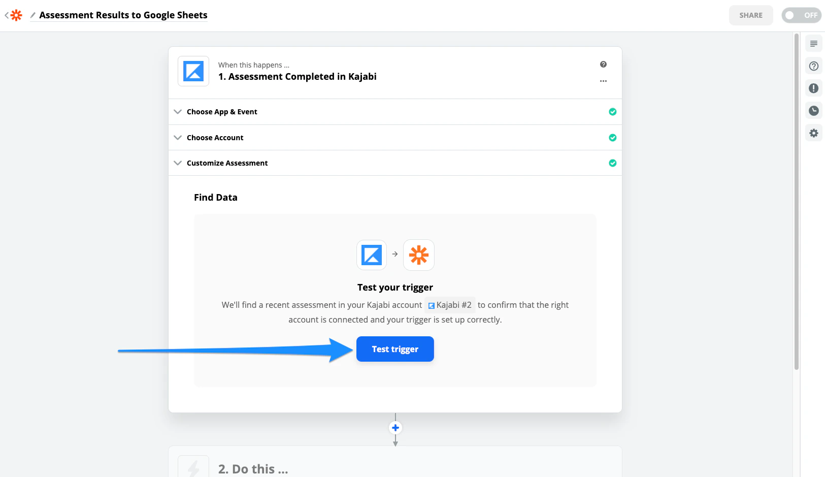Click the back chevron beside Zapier logo
Viewport: 825px width, 477px height.
point(7,15)
